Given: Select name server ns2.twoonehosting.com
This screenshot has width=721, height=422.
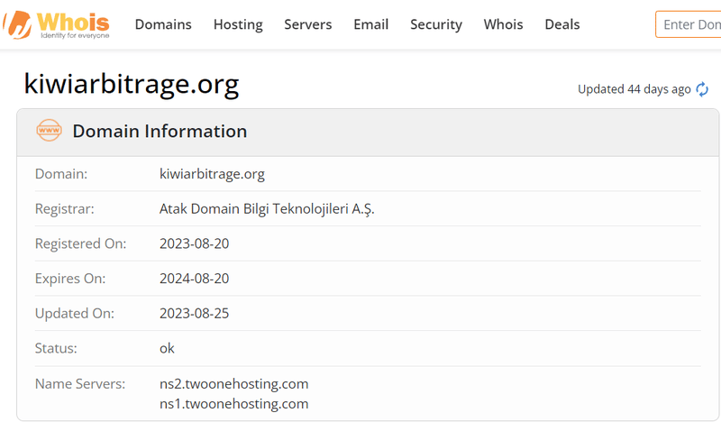Looking at the screenshot, I should [234, 384].
